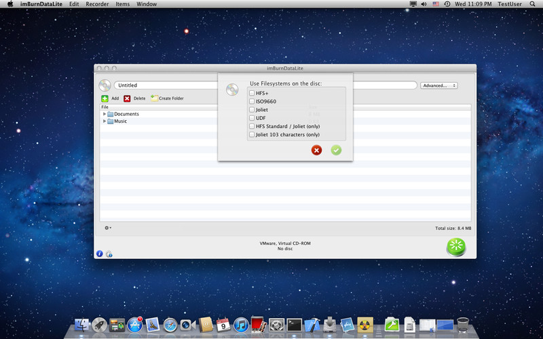Check Joliet 103 characters (only)

click(252, 134)
